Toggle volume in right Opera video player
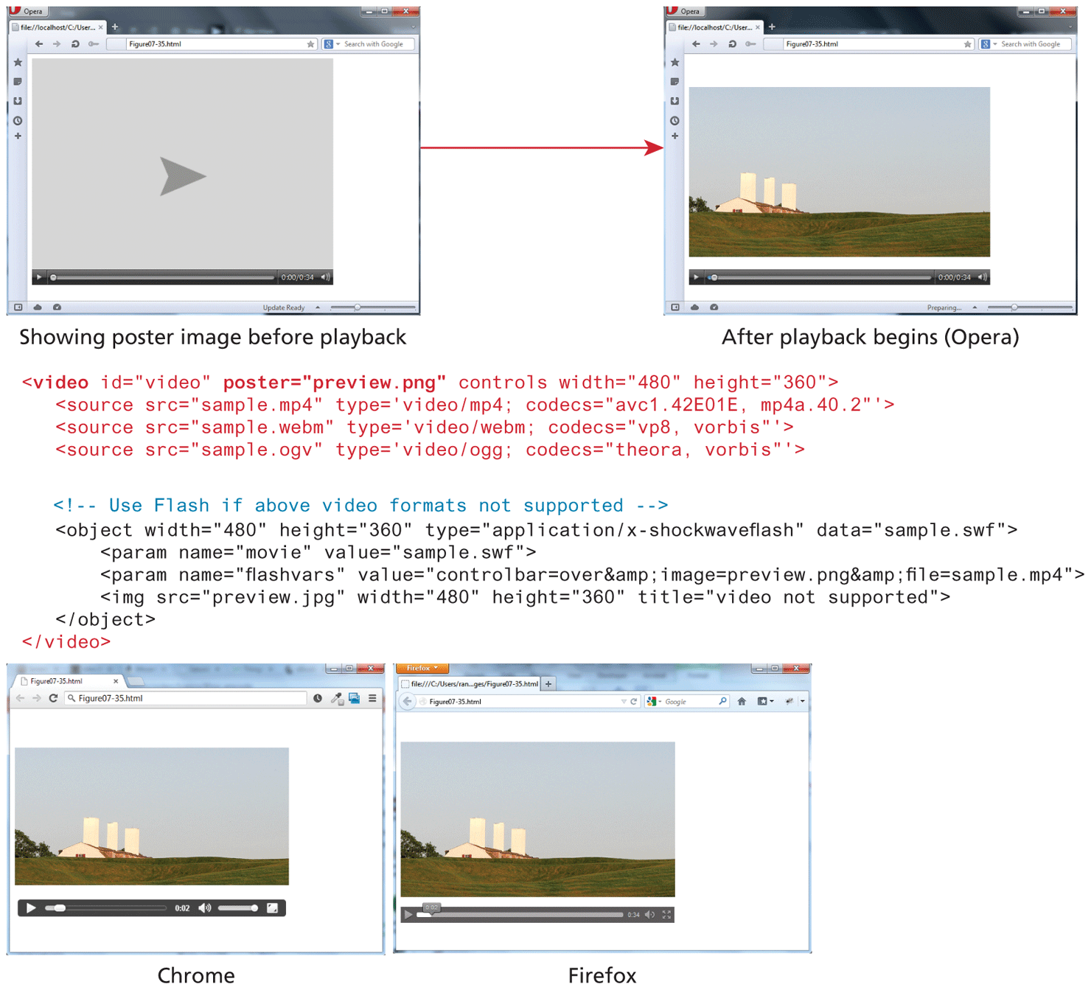This screenshot has height=990, width=1091. click(982, 277)
